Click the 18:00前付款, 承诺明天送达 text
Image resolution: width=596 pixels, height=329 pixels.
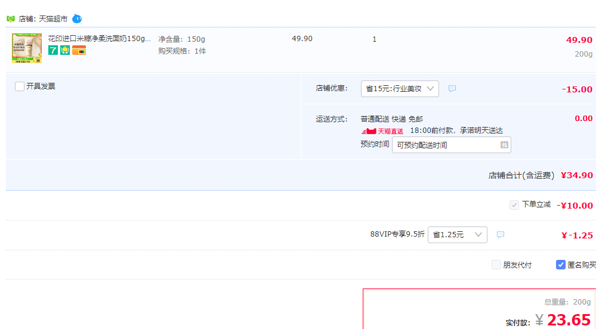456,131
